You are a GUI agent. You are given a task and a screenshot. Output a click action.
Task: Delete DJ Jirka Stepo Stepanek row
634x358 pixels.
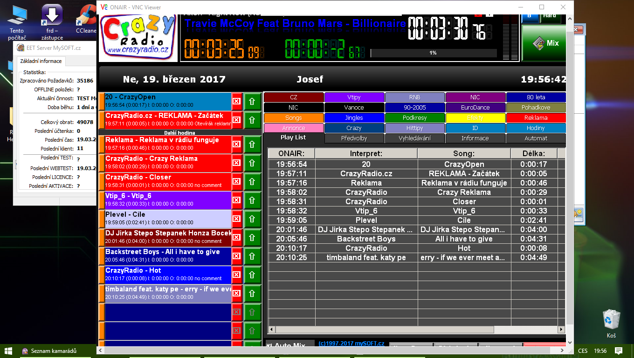[x=236, y=238]
